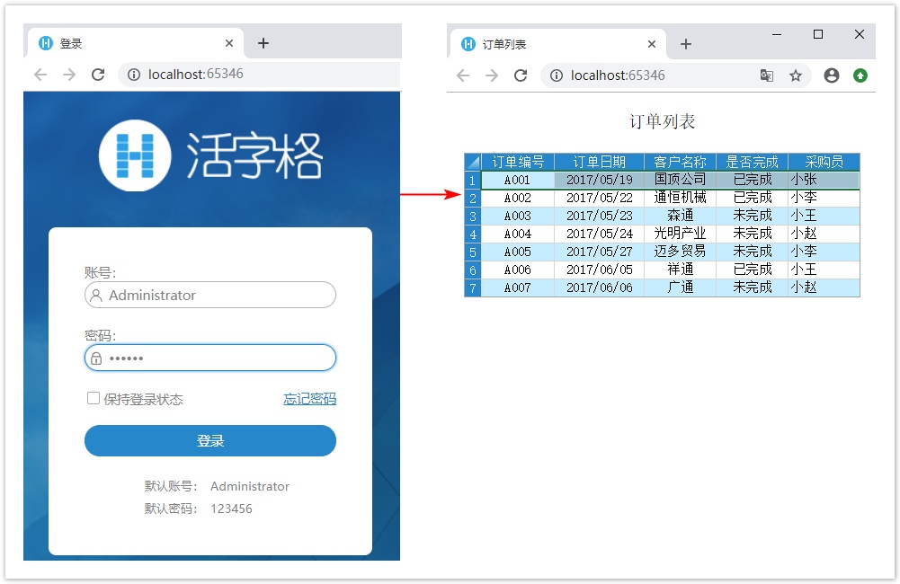The height and width of the screenshot is (584, 900).
Task: Close the 登录 browser tab
Action: point(229,43)
